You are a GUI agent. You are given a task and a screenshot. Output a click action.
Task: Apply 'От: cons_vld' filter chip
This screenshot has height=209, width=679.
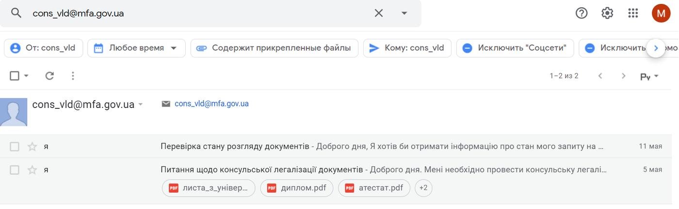tap(44, 48)
